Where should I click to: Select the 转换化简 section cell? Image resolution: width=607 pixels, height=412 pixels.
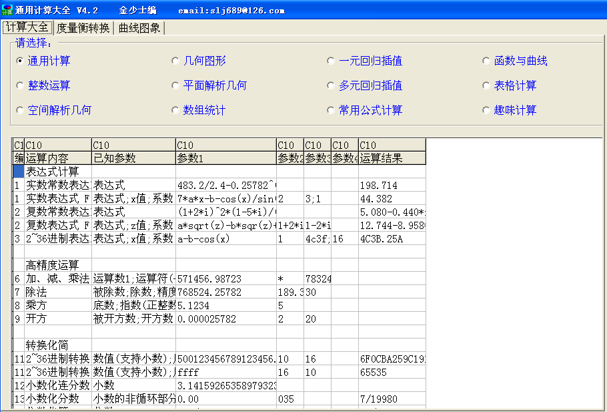[58, 345]
